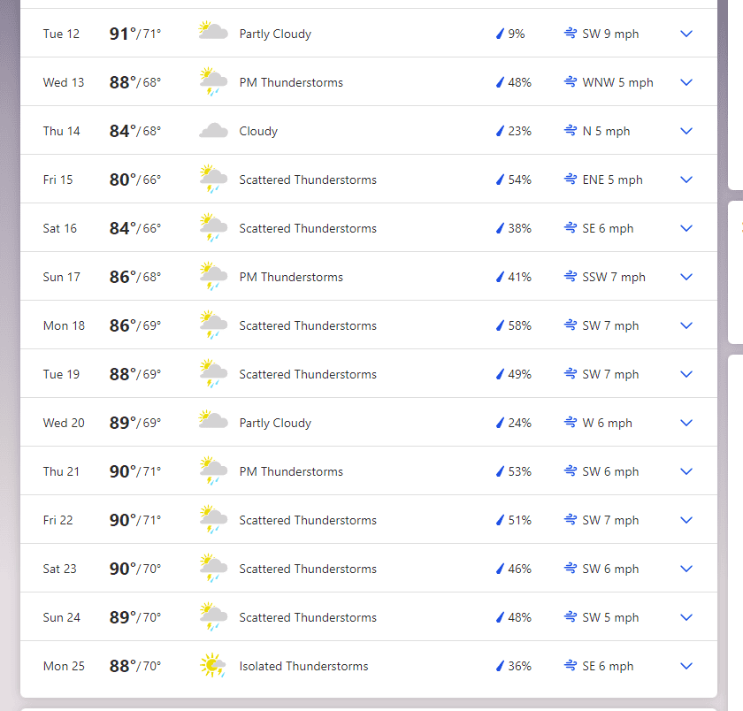The image size is (743, 711).
Task: Click the weather icon for Sun 17
Action: (x=213, y=276)
